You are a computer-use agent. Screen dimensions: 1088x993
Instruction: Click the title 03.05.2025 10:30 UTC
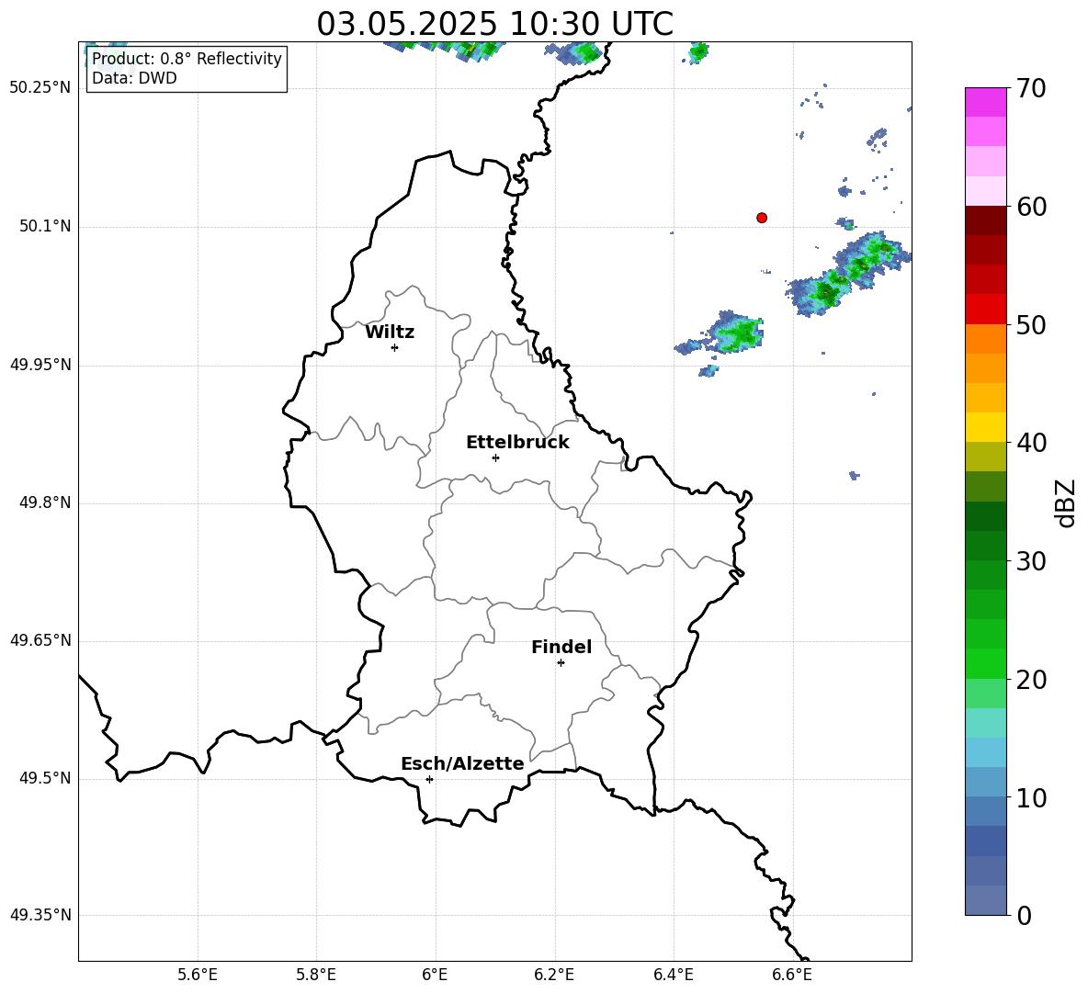494,24
